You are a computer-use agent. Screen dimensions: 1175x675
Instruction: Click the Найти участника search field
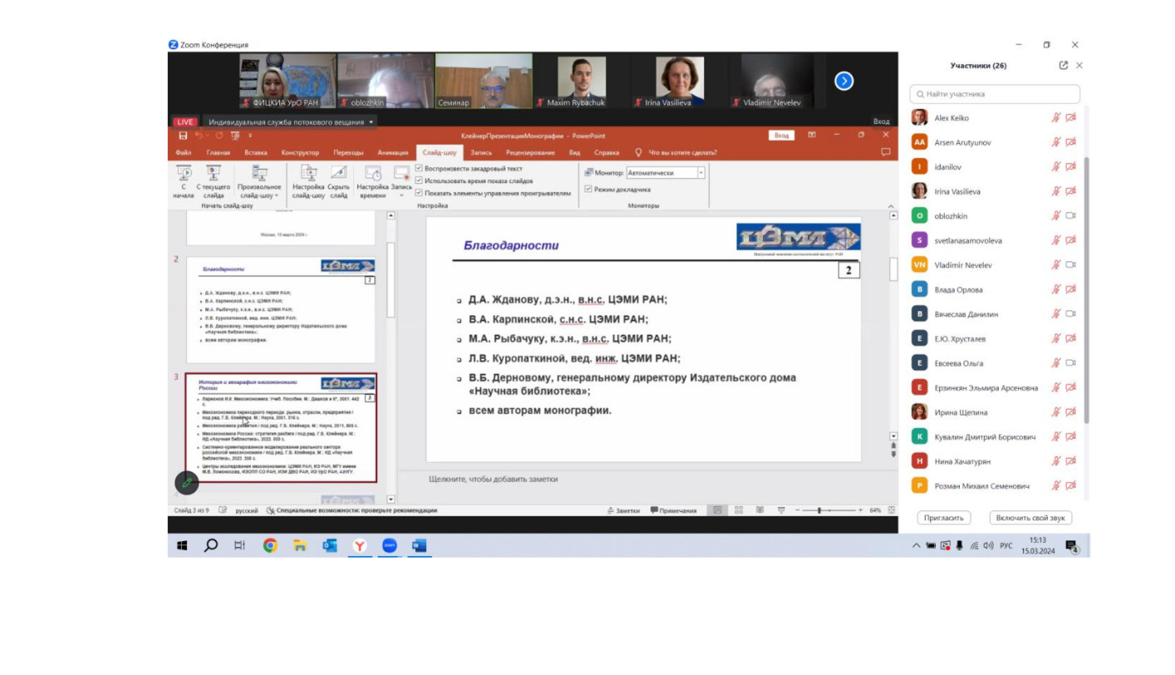(995, 94)
